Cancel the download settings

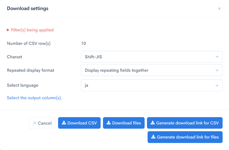click(x=42, y=123)
